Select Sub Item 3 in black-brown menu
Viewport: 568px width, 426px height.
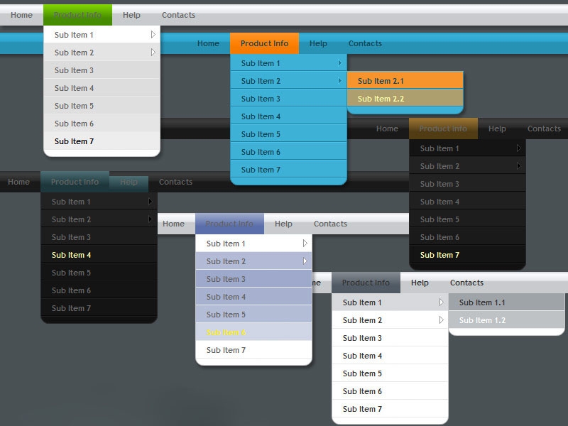click(x=467, y=184)
